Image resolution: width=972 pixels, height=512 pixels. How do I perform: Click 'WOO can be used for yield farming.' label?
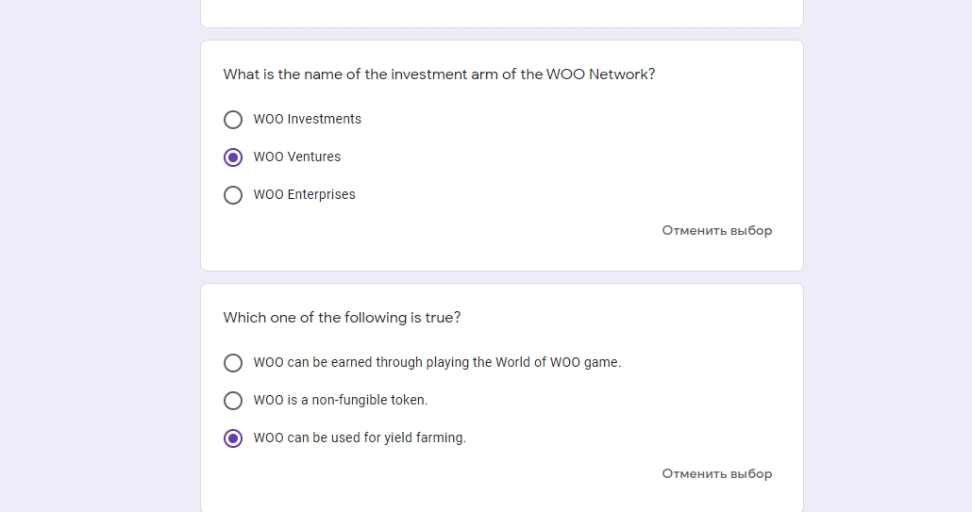(x=359, y=438)
